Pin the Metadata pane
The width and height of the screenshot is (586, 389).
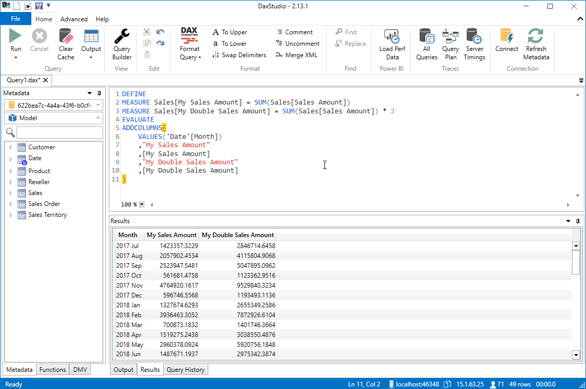click(99, 93)
